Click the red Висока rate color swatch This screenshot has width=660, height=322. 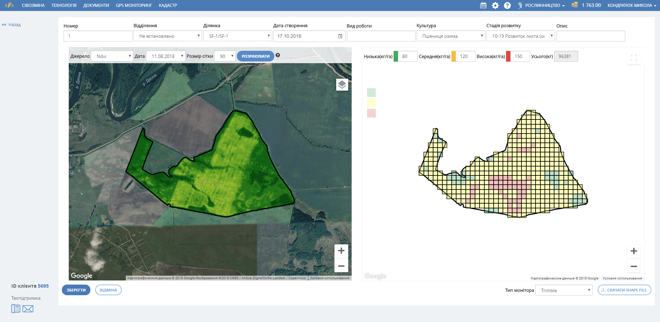click(508, 56)
